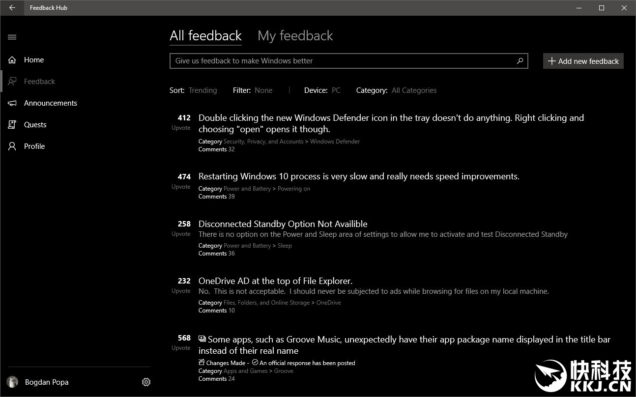Image resolution: width=636 pixels, height=397 pixels.
Task: Expand the Category All Categories dropdown
Action: 414,90
